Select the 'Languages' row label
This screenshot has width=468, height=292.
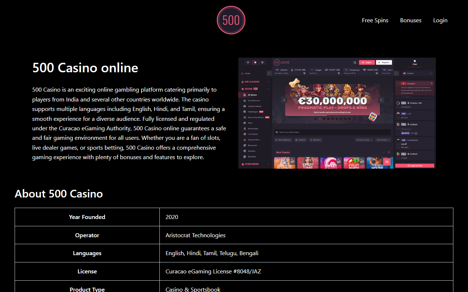[x=87, y=253]
